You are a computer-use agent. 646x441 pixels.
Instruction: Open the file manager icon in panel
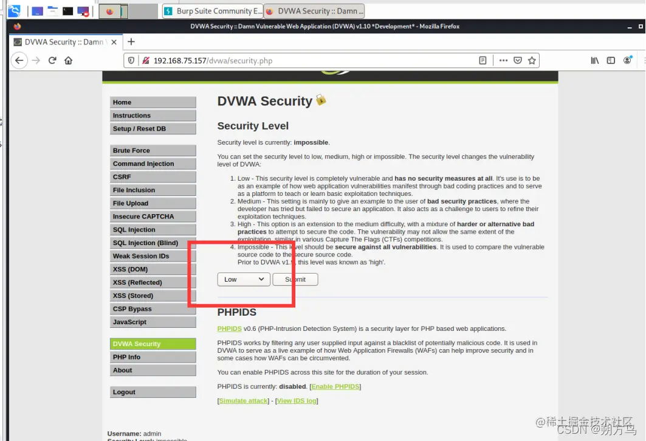[x=52, y=11]
